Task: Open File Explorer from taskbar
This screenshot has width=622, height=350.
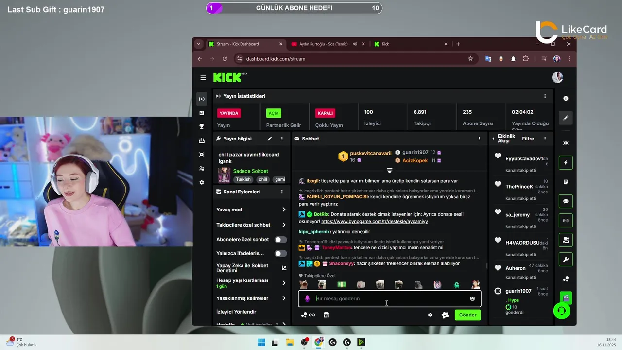Action: [290, 342]
